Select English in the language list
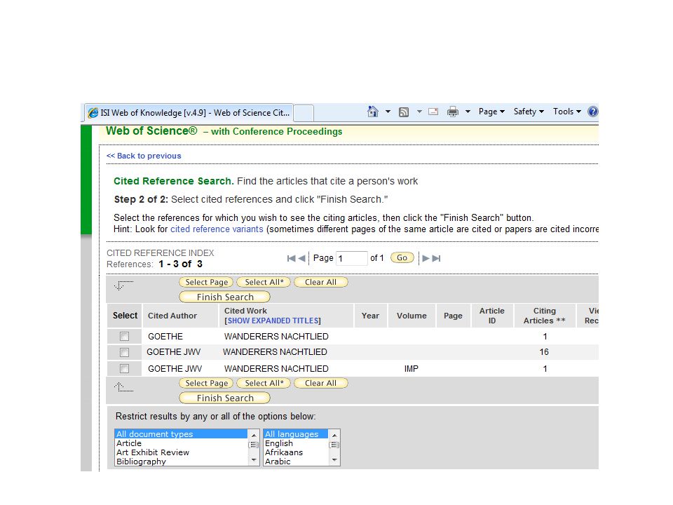This screenshot has width=673, height=505. [296, 443]
